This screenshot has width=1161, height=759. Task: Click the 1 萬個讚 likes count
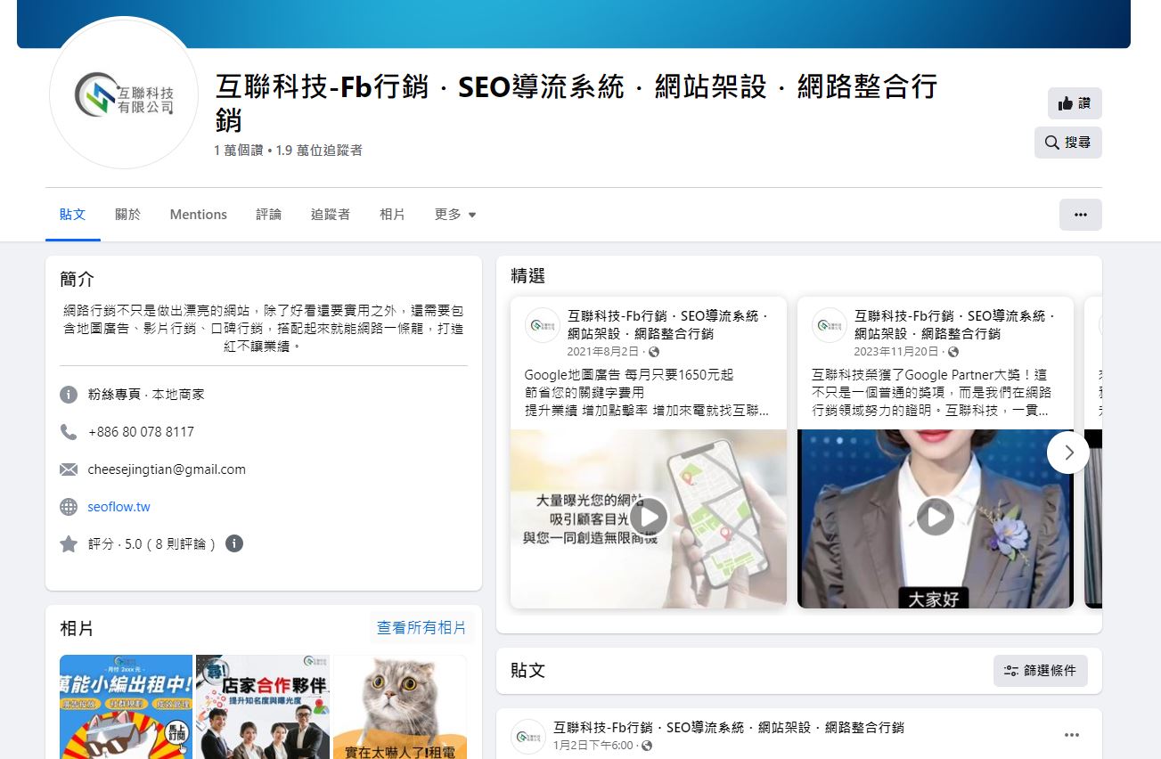pyautogui.click(x=238, y=151)
